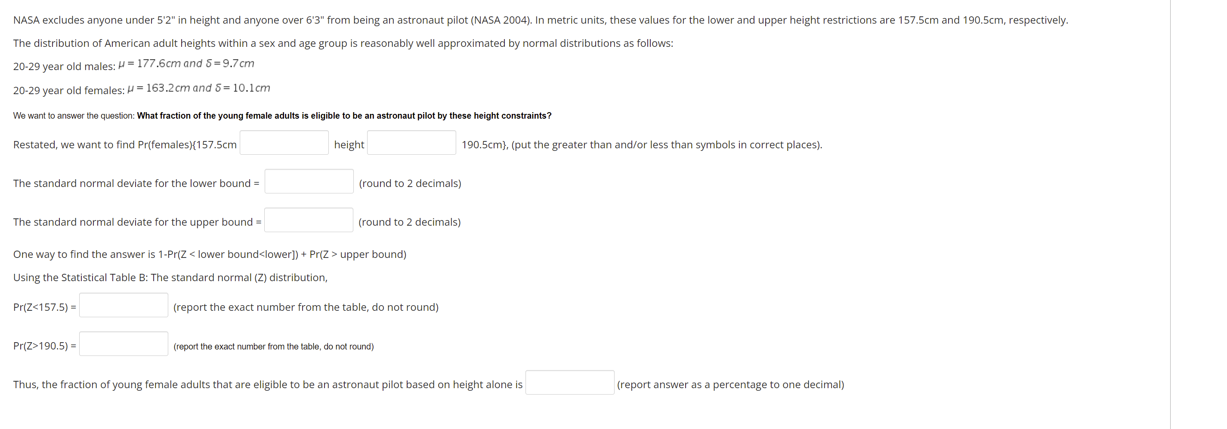Focus the upper bound standard normal deviate field
Viewport: 1227px width, 429px height.
pos(309,220)
